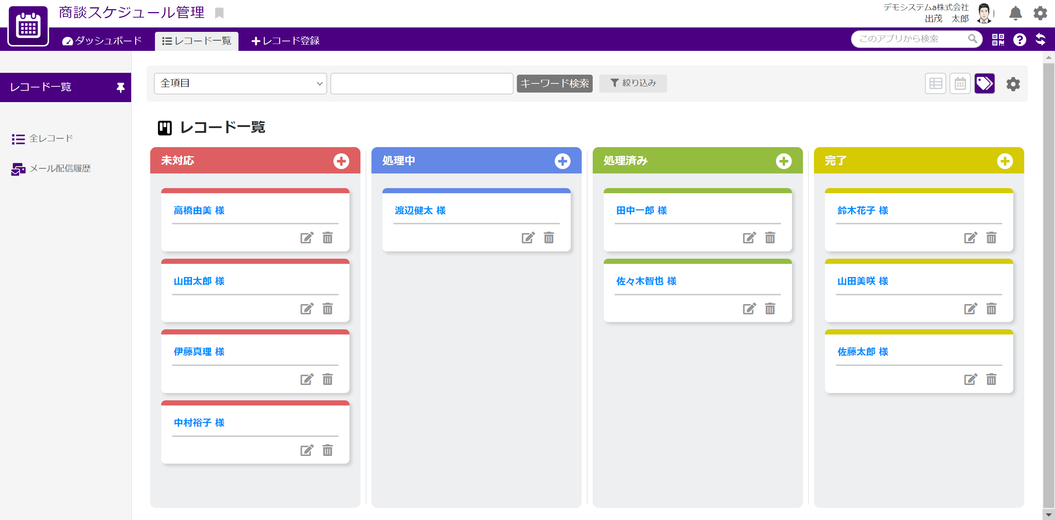Bookmark the app with the bookmark icon
1055x520 pixels.
[219, 13]
